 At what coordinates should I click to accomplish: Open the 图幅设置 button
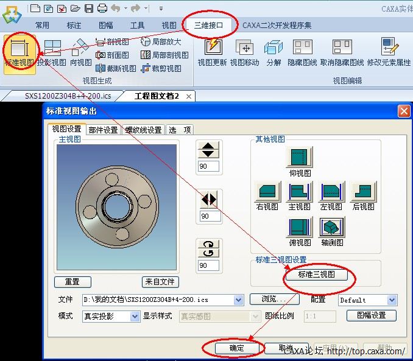pos(372,315)
